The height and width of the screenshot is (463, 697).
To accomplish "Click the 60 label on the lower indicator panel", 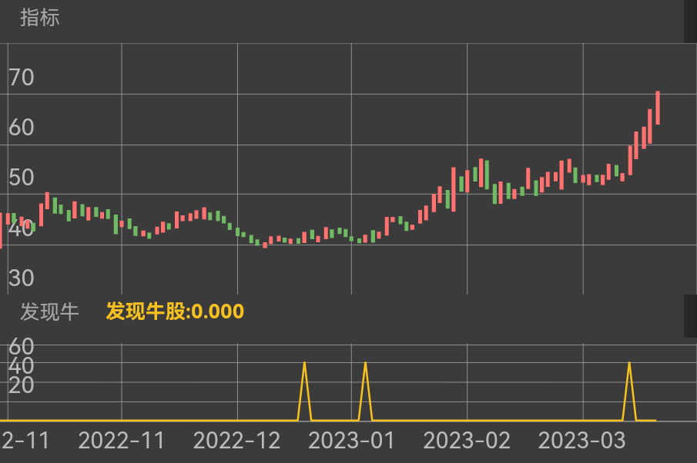I will (21, 347).
